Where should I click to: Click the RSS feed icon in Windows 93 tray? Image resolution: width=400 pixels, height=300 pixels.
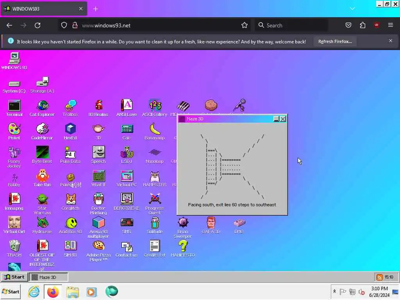[379, 277]
